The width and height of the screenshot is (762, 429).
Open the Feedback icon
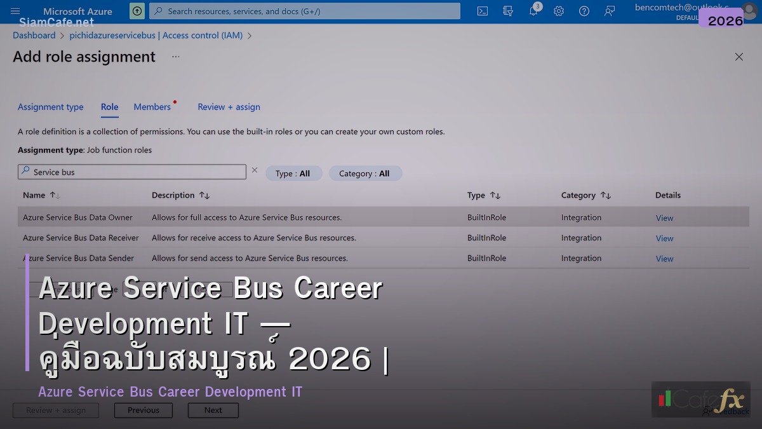610,11
